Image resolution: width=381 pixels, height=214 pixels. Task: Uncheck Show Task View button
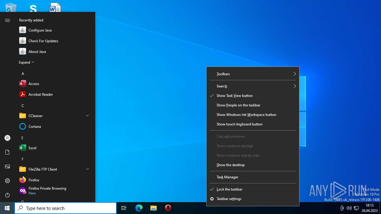click(253, 96)
